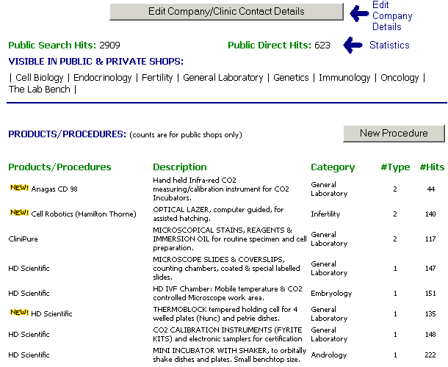The height and width of the screenshot is (367, 448).
Task: Open Edit Company/Clinic Contact Details
Action: 227,12
